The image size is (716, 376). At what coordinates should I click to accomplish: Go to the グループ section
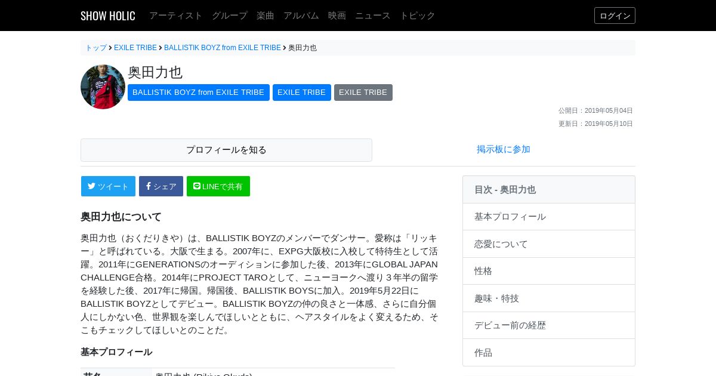[230, 16]
